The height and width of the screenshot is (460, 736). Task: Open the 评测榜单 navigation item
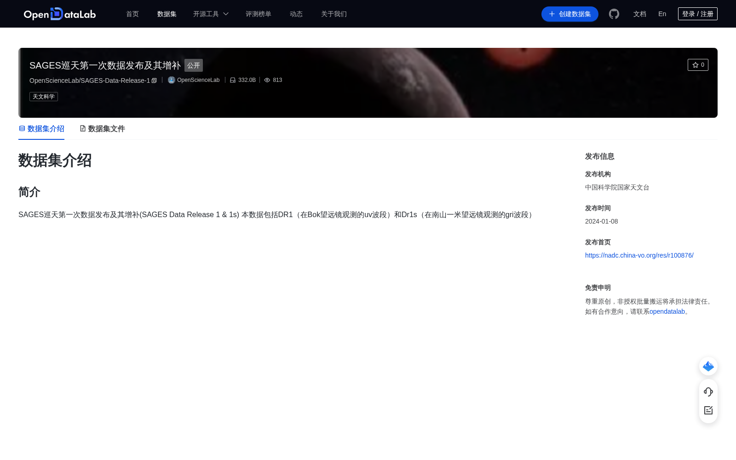pyautogui.click(x=259, y=14)
